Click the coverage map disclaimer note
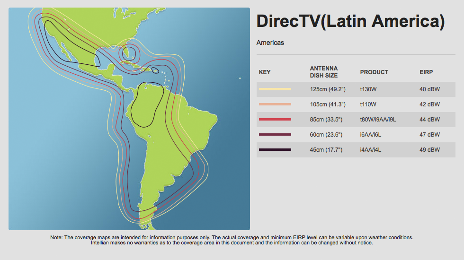 232,240
